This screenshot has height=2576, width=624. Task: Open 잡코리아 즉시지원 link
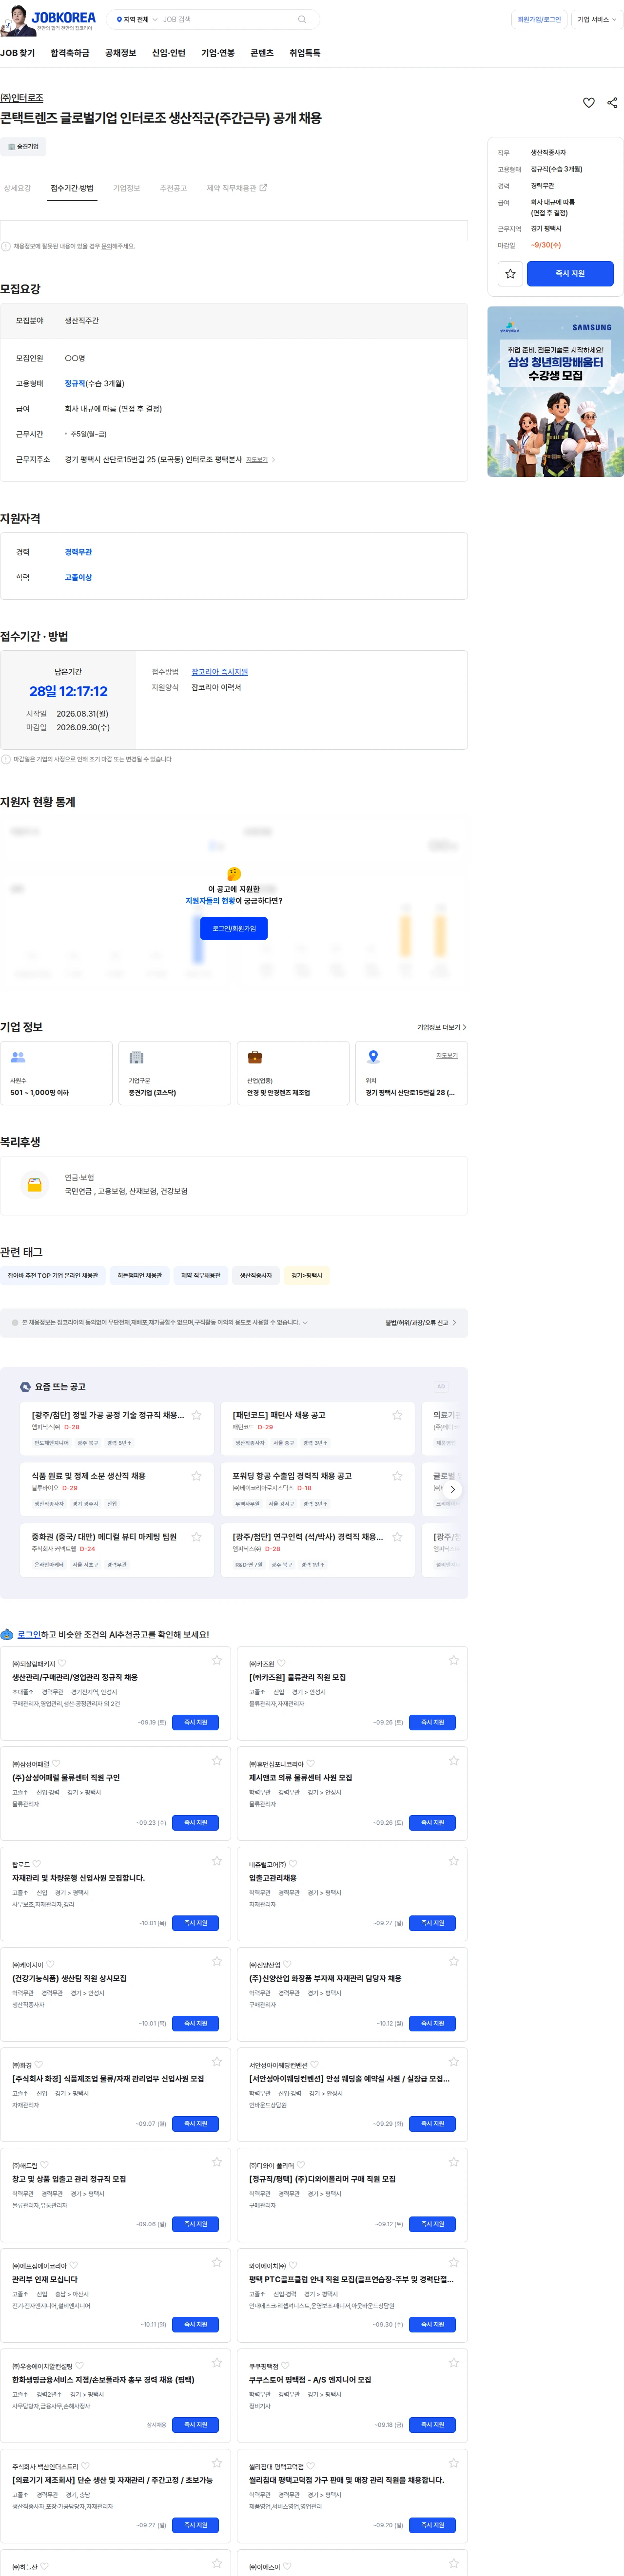(x=220, y=672)
